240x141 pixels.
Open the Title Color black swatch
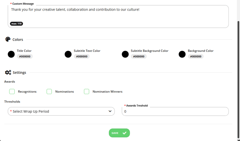[x=11, y=54]
